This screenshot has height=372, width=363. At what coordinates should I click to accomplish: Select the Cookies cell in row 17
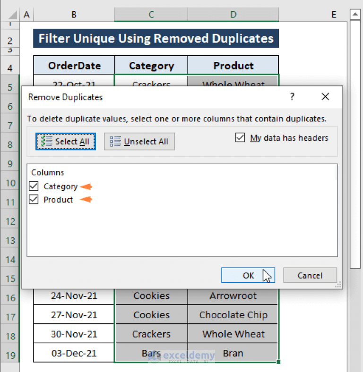tap(152, 315)
